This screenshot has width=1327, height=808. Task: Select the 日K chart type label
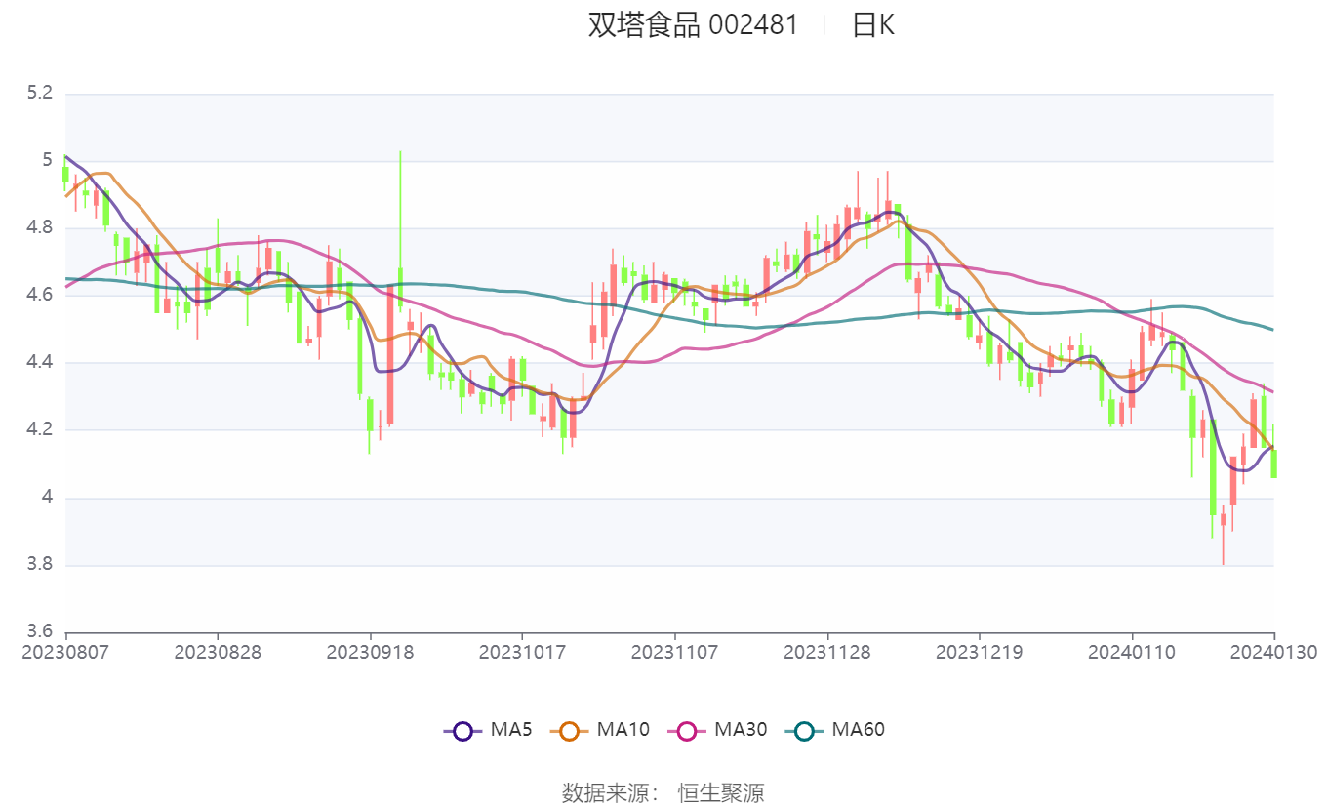(873, 25)
